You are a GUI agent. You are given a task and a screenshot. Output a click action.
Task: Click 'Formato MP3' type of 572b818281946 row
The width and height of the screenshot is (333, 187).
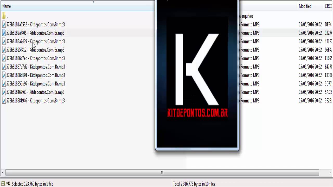click(x=250, y=101)
